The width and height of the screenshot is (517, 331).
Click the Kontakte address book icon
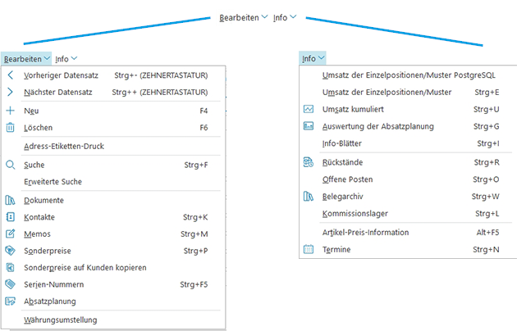tap(11, 217)
